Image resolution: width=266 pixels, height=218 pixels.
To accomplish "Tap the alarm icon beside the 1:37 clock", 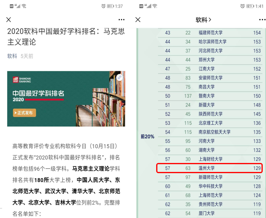I will pos(104,6).
